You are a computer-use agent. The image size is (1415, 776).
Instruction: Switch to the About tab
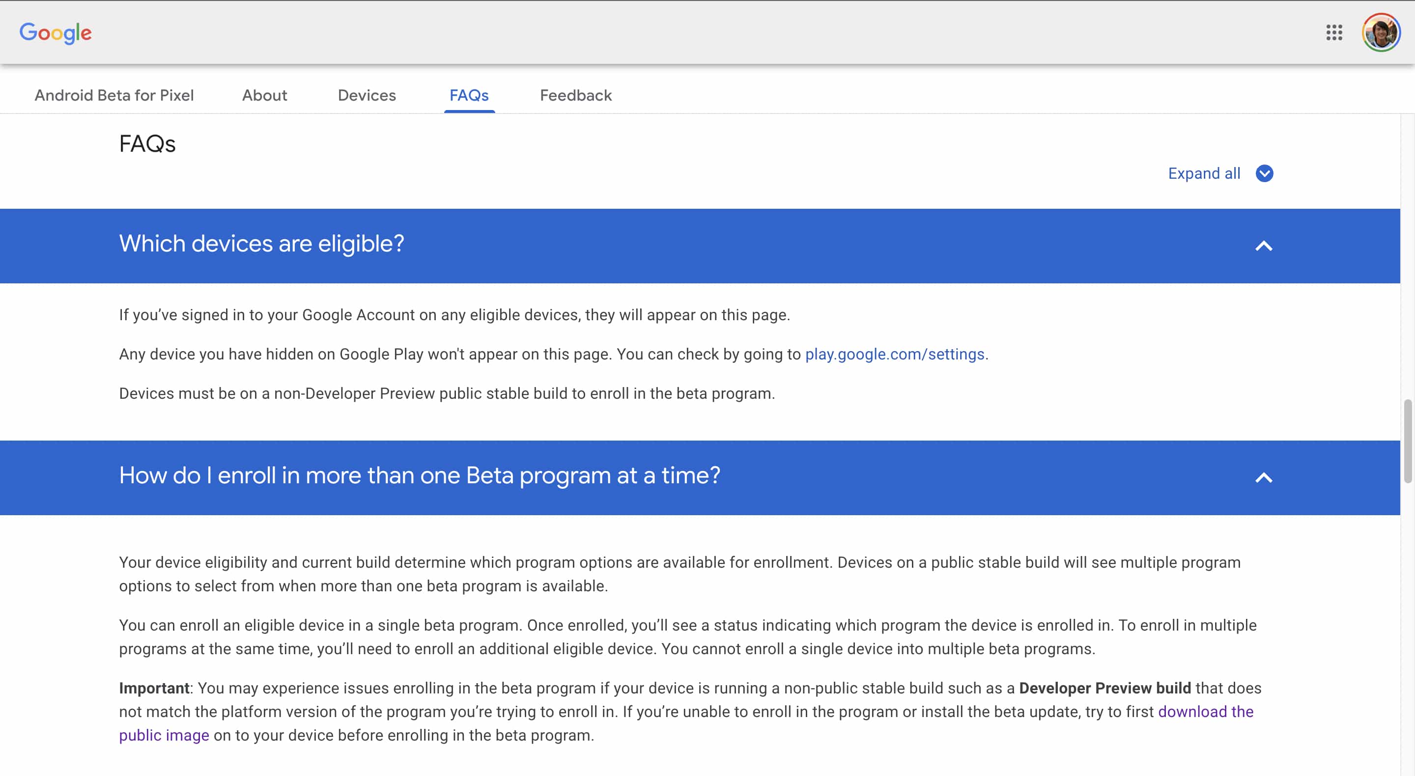point(264,95)
